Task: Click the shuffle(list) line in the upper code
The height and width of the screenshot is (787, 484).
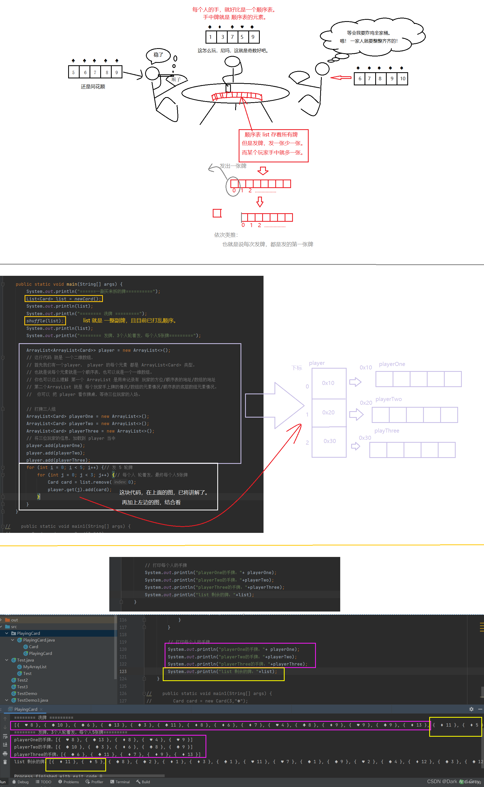Action: pyautogui.click(x=45, y=321)
